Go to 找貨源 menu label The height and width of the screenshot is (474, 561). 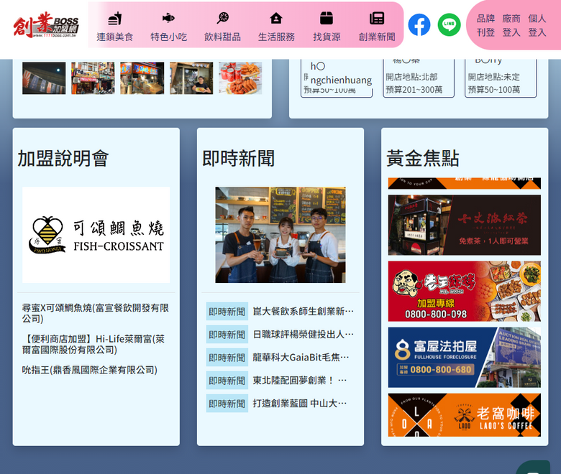327,37
